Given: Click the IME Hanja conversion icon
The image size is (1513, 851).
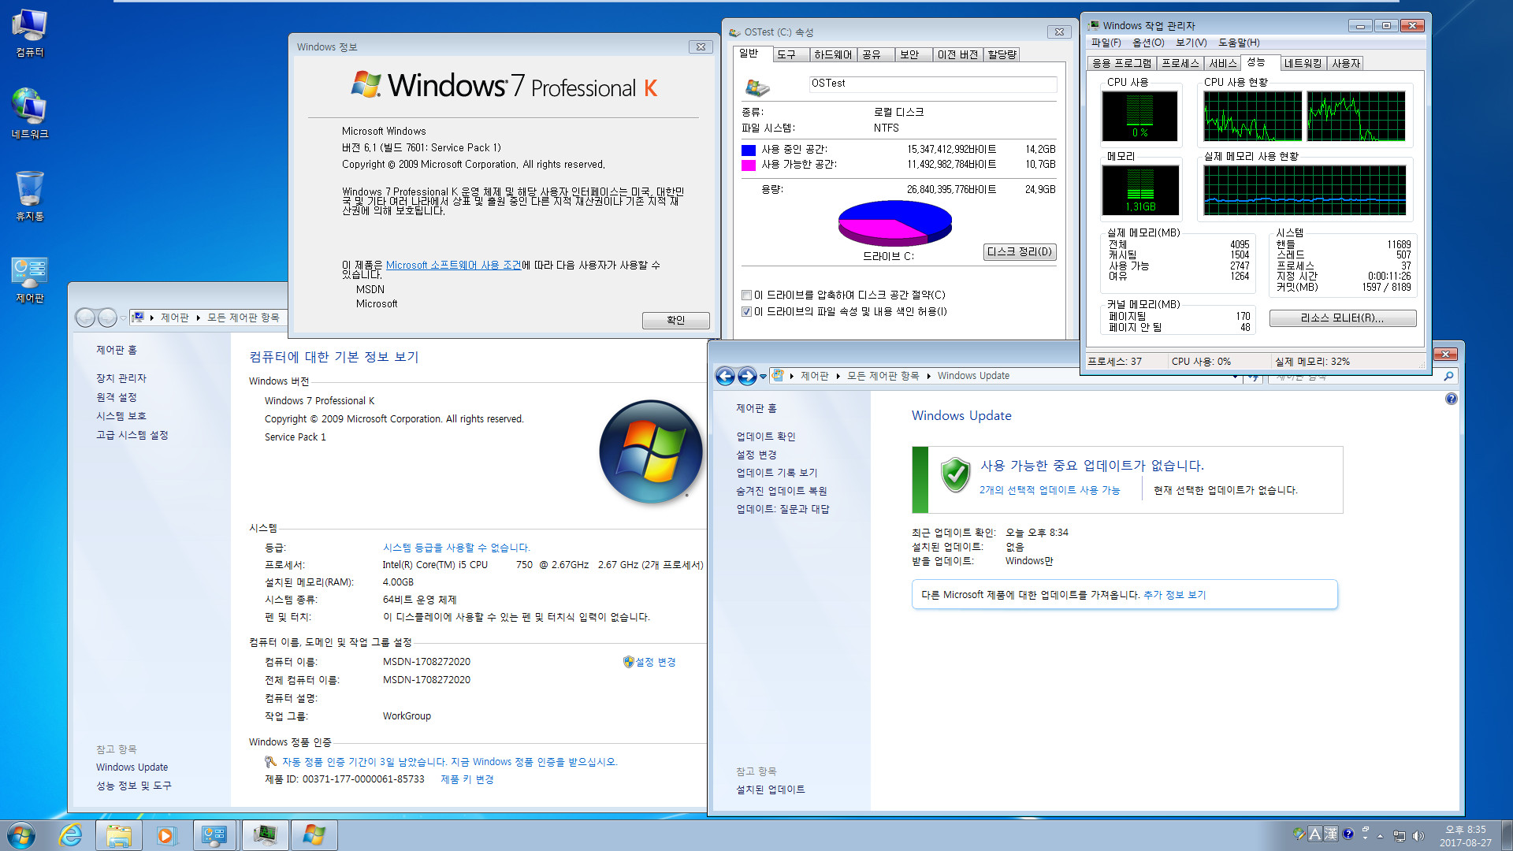Looking at the screenshot, I should click(1331, 834).
